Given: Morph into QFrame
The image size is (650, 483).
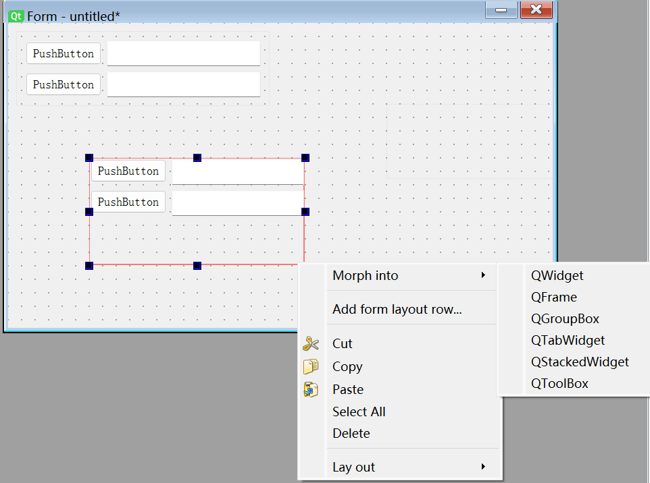Looking at the screenshot, I should 554,297.
